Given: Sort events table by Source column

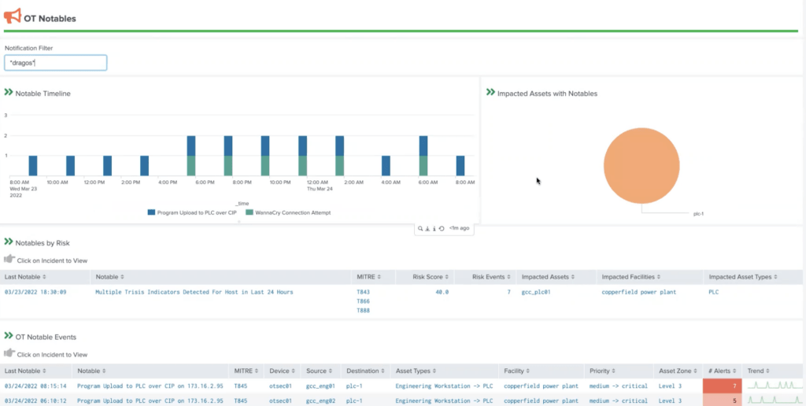Looking at the screenshot, I should pyautogui.click(x=320, y=371).
